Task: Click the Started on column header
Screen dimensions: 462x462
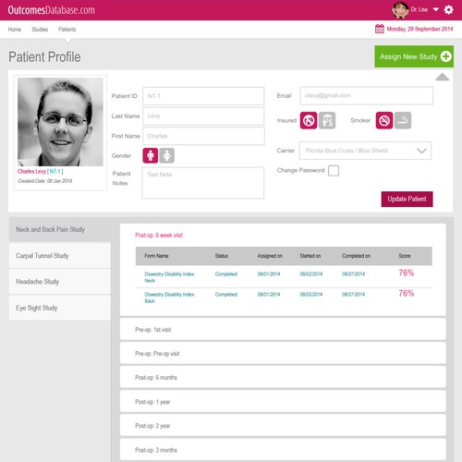Action: [310, 256]
